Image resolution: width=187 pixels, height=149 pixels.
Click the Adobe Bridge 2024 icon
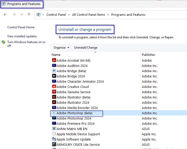54,76
